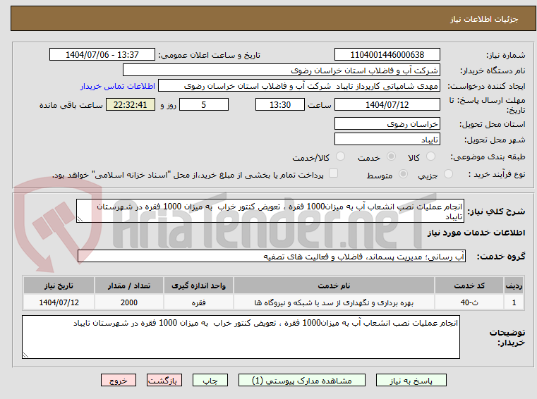Click the واحد اندازه گیری column header
Viewport: 537px width, 399px height.
click(198, 286)
